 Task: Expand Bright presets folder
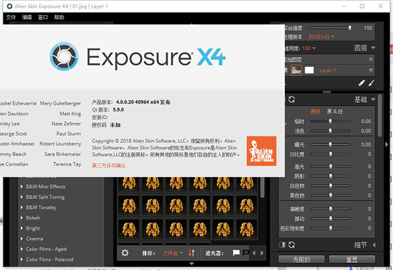tap(22, 228)
